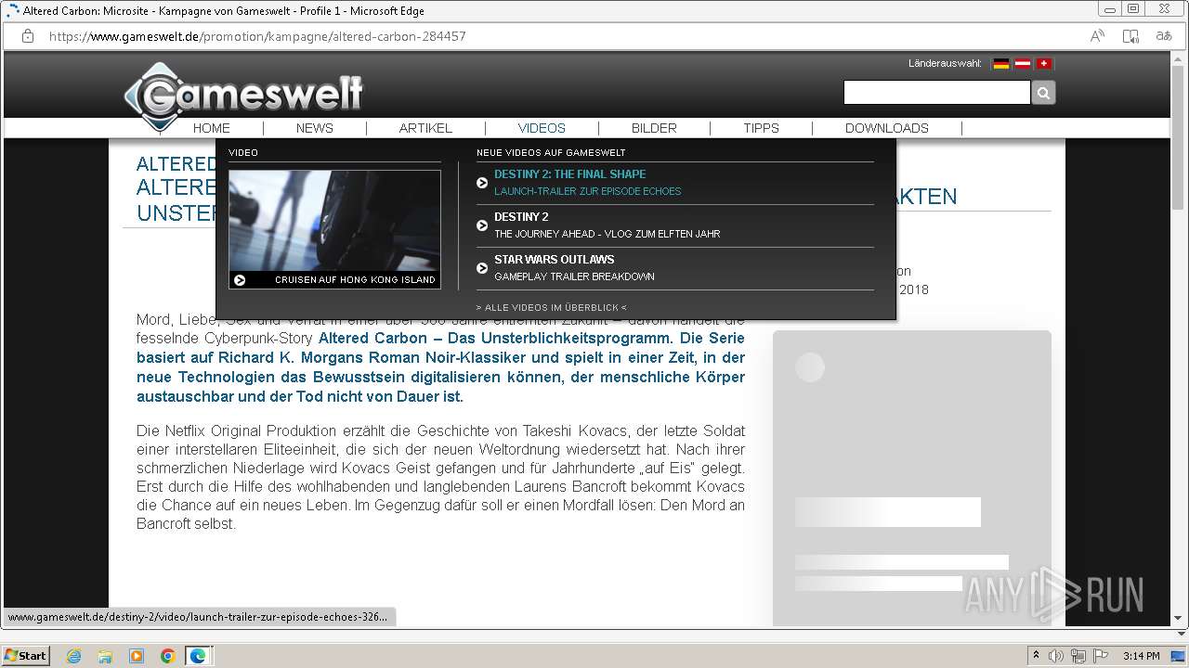1189x668 pixels.
Task: Open The Journey Ahead vlog link
Action: (607, 234)
